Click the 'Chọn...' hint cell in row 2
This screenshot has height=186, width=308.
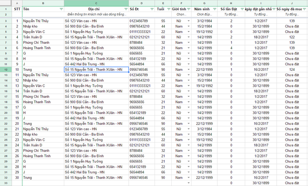[182, 14]
